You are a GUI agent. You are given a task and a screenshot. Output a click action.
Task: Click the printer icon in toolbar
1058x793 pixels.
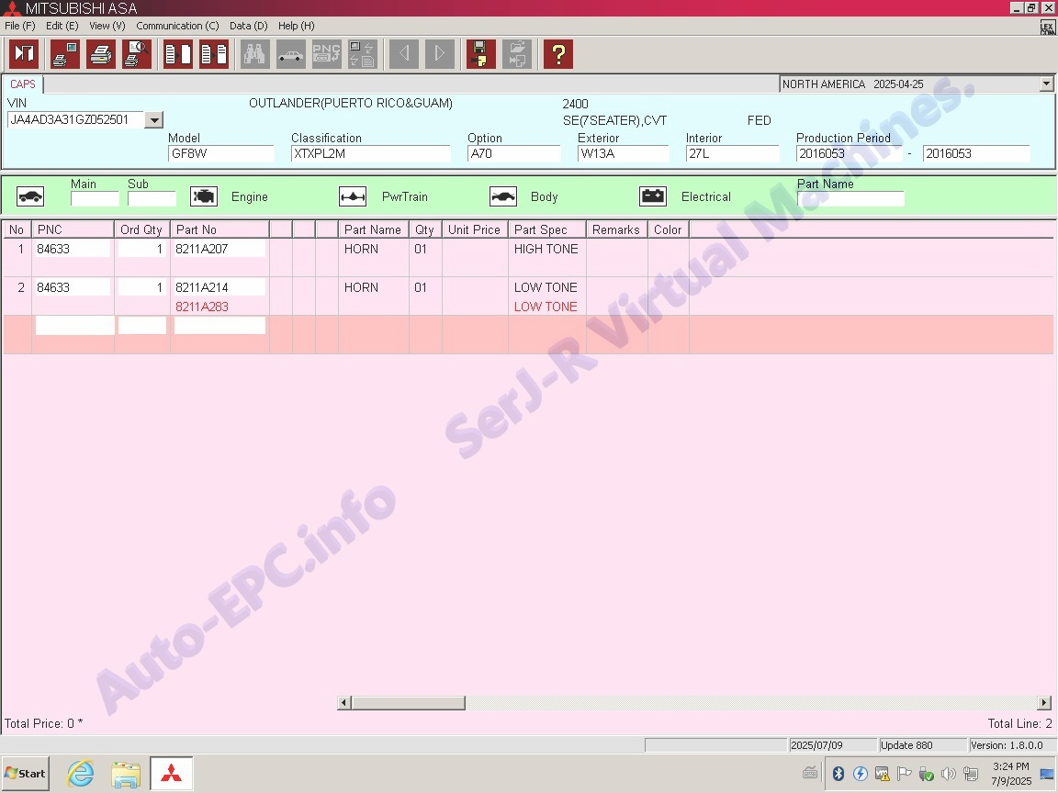click(101, 54)
